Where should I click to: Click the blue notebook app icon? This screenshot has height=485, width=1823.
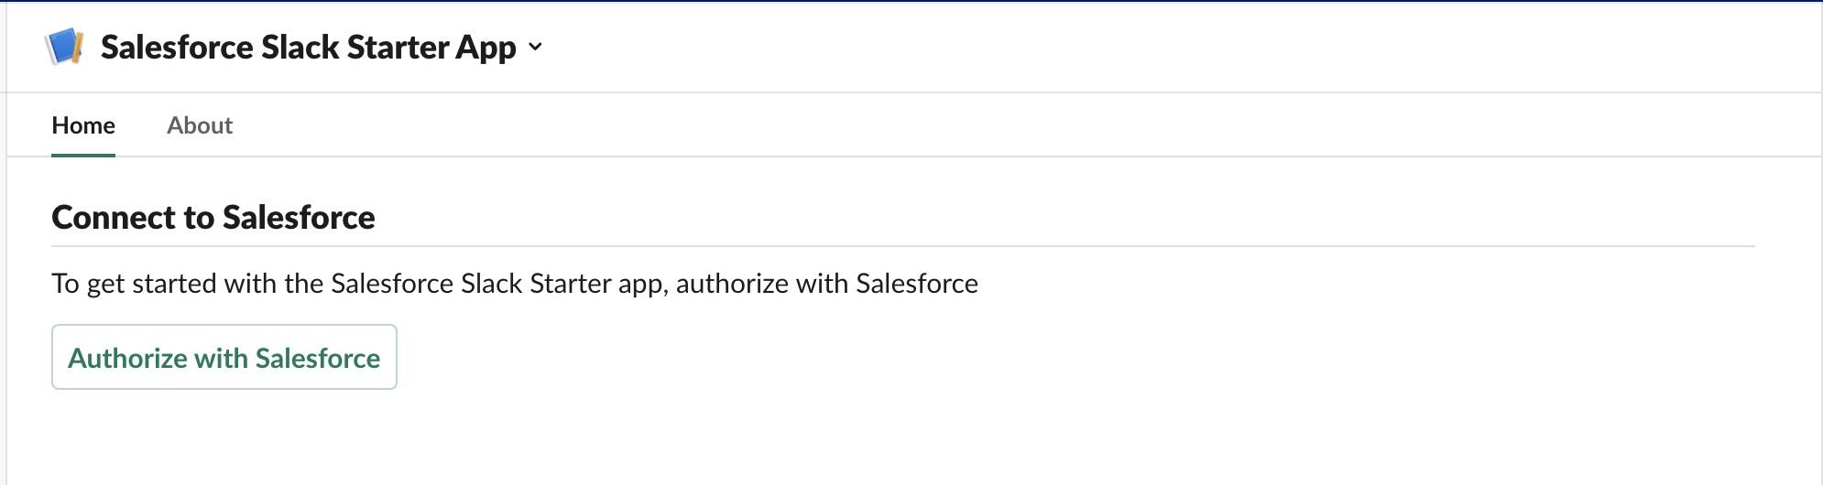tap(65, 47)
